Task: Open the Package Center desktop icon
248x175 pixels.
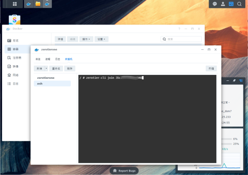Action: pyautogui.click(x=15, y=20)
